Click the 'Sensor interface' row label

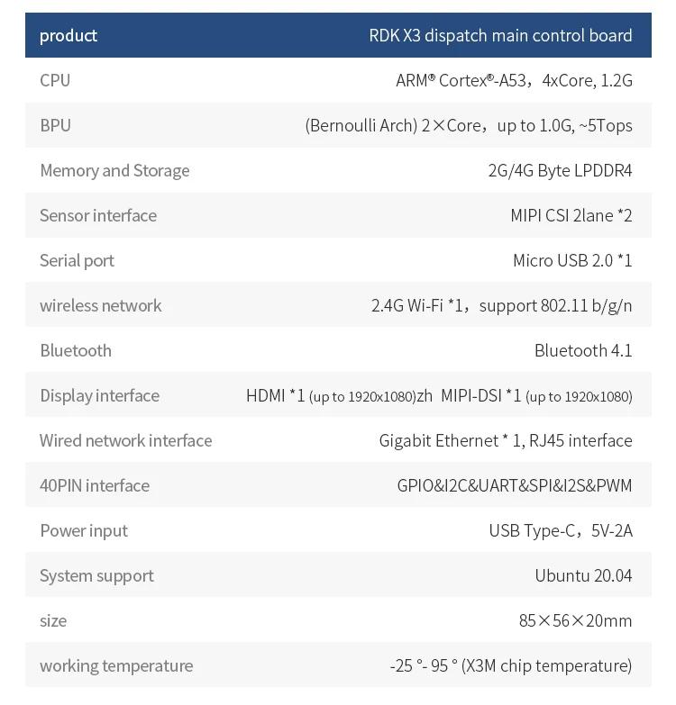tap(98, 215)
